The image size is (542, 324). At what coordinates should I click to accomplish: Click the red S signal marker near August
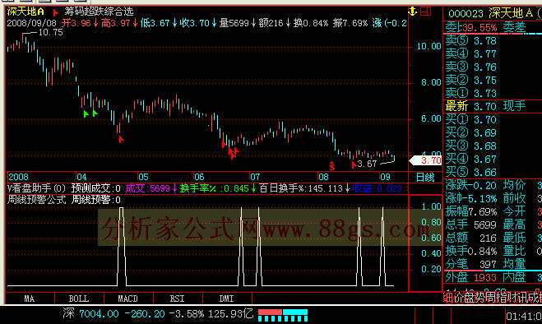pos(331,165)
